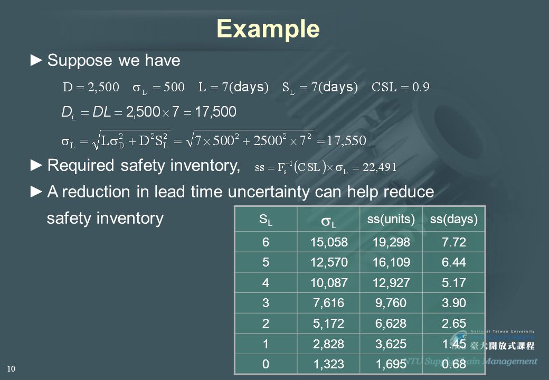Click the NTU OpenCourseWare logo
Image resolution: width=549 pixels, height=380 pixels.
coord(493,340)
